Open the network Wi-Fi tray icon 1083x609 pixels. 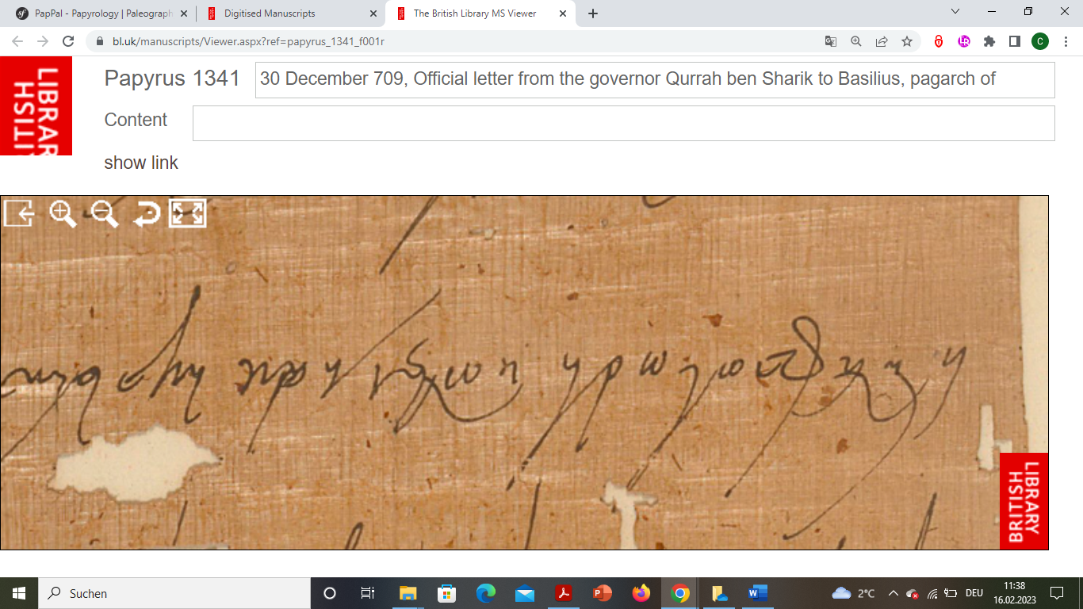(933, 593)
